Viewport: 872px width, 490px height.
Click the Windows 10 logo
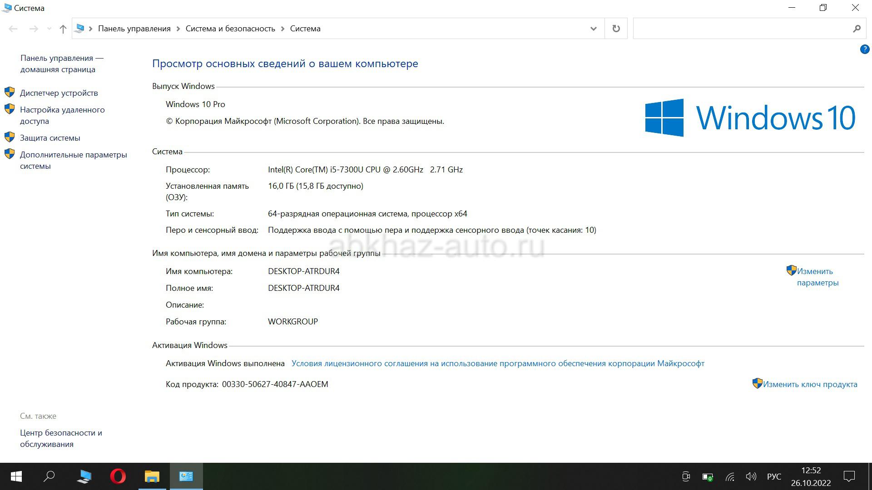pyautogui.click(x=750, y=118)
